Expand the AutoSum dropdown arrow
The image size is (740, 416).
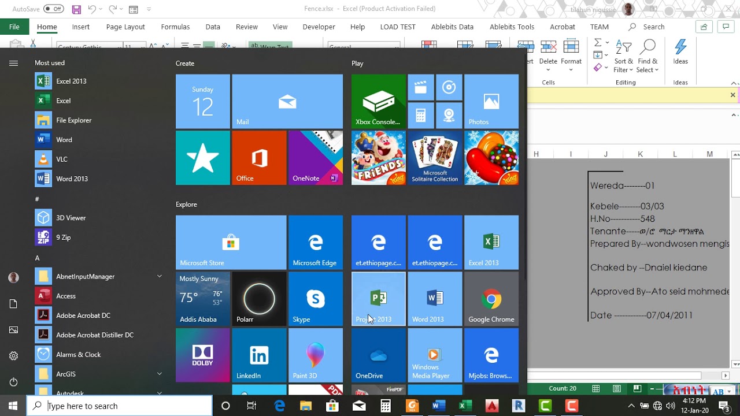coord(606,43)
